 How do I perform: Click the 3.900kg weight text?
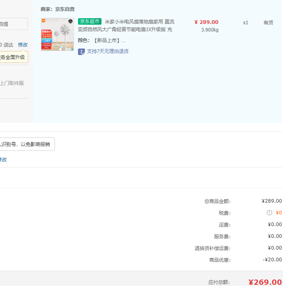210,30
